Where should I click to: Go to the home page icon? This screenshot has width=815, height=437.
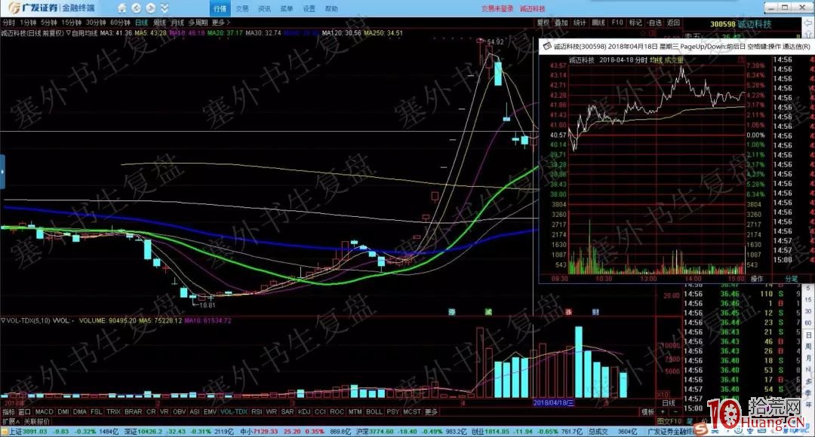coord(121,8)
